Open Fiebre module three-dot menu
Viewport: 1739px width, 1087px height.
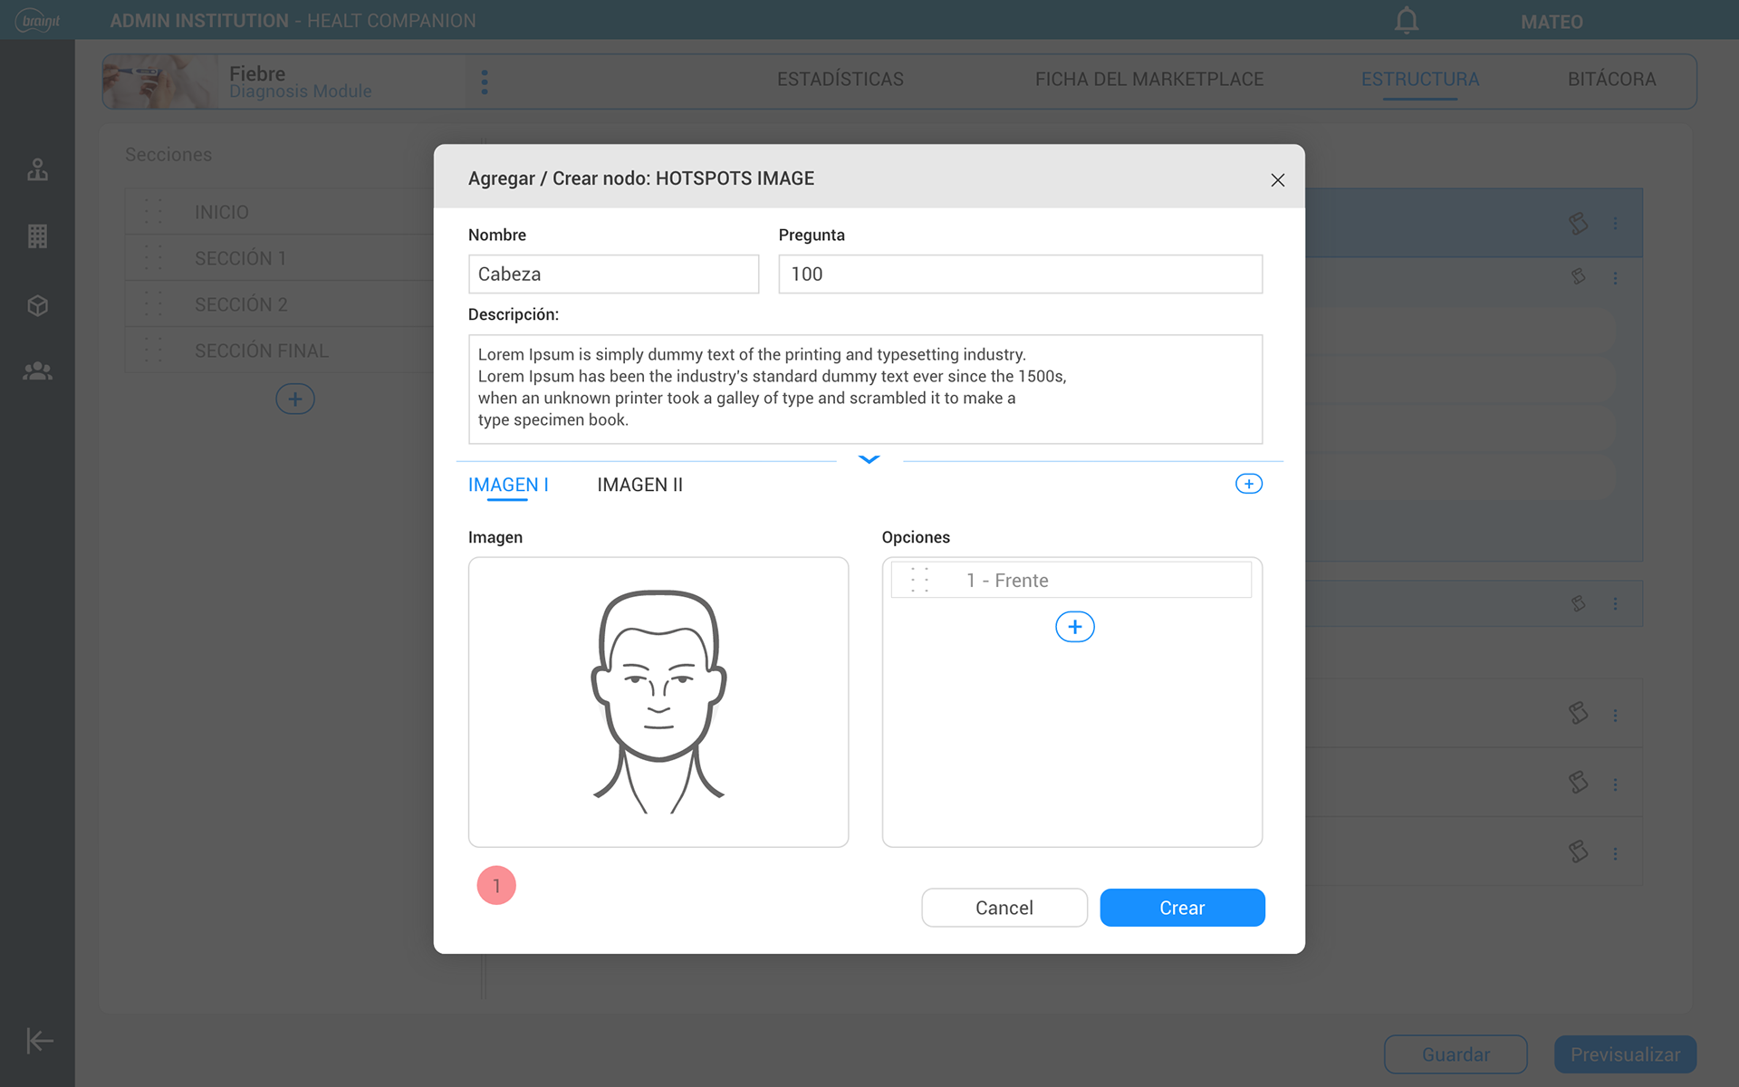click(x=485, y=82)
